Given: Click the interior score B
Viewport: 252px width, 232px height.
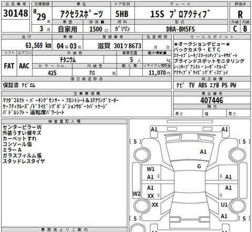Looking at the screenshot, I should pyautogui.click(x=245, y=28).
